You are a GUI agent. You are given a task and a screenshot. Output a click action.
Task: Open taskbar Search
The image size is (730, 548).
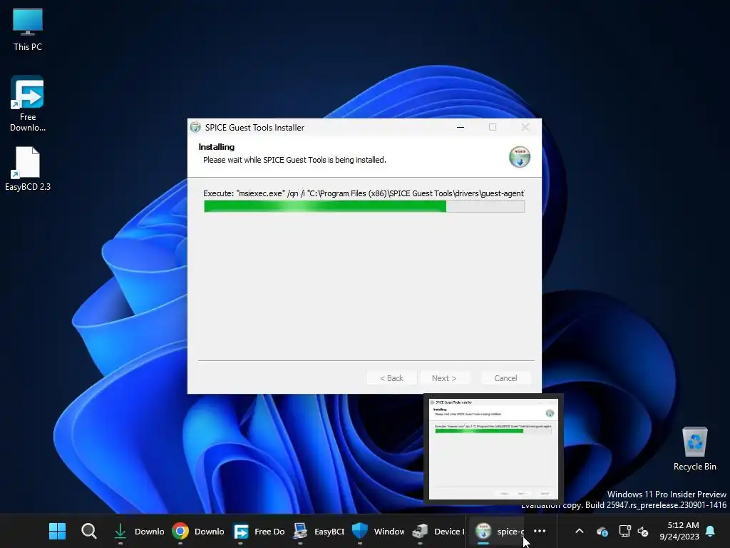88,531
